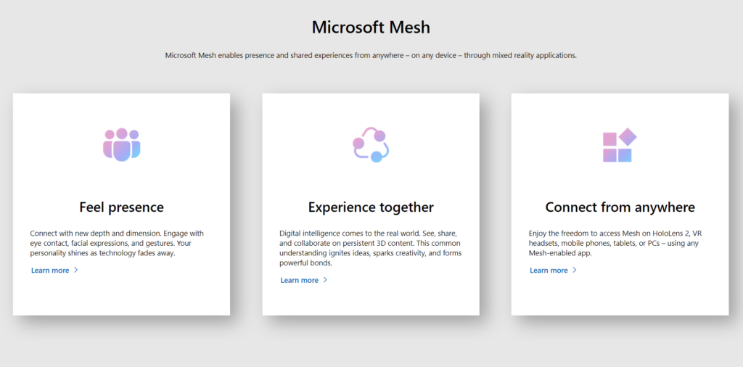This screenshot has height=367, width=743.
Task: Click the paragraph starting 'Enjoy the freedom to access'
Action: 615,244
